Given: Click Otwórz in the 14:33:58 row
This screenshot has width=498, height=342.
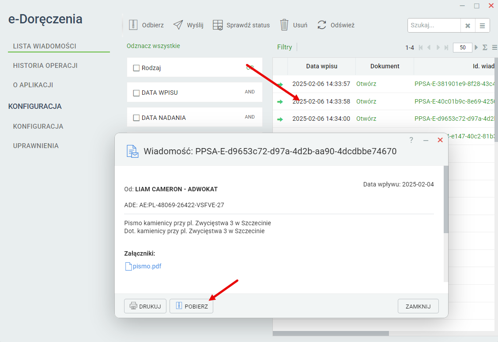Looking at the screenshot, I should click(366, 101).
